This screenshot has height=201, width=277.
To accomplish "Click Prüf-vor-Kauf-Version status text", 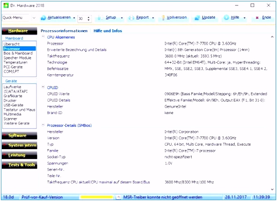I will click(42, 197).
